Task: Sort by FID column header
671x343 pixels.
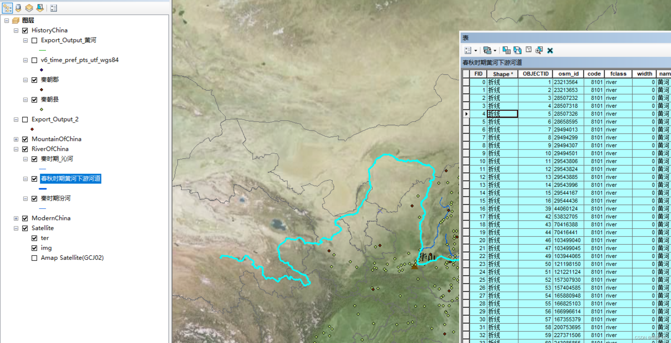Action: pos(478,74)
